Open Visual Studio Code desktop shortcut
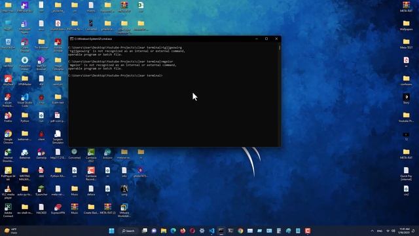Image resolution: width=419 pixels, height=236 pixels. pyautogui.click(x=25, y=100)
